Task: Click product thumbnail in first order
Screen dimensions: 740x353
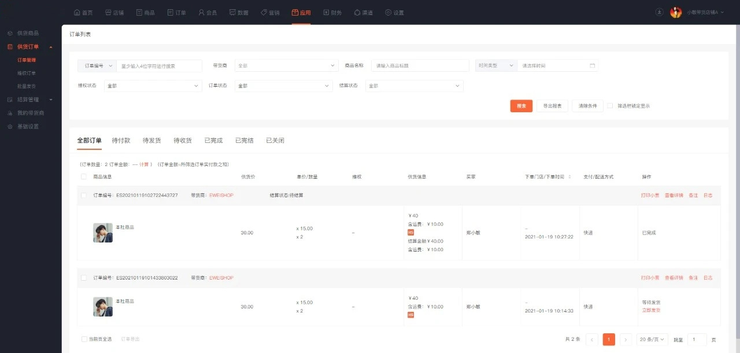Action: click(x=103, y=233)
